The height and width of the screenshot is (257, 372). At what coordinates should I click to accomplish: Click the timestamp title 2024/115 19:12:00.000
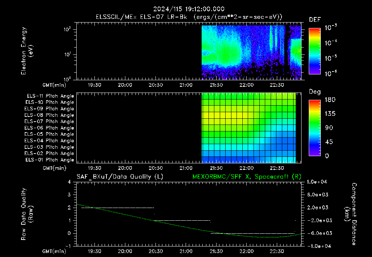click(x=189, y=9)
